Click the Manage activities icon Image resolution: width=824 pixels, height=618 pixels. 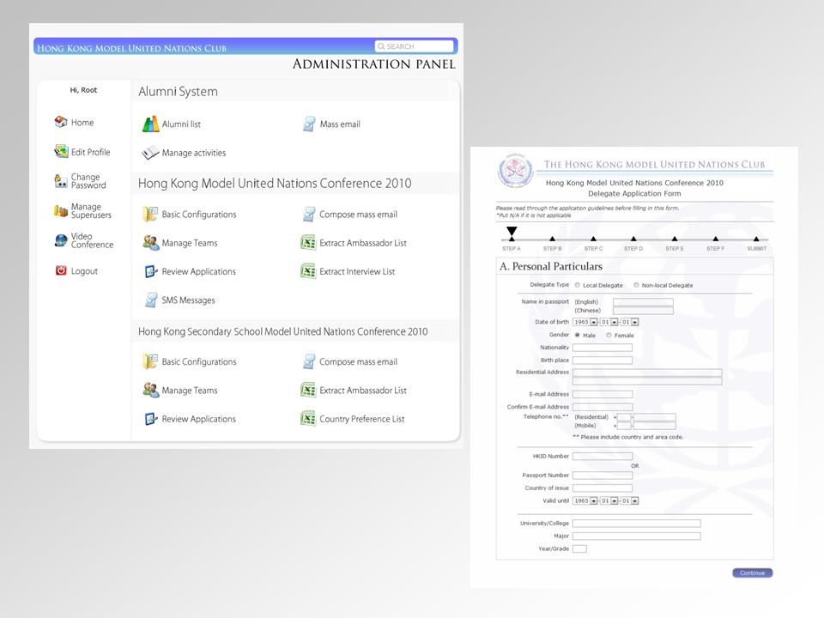(150, 154)
